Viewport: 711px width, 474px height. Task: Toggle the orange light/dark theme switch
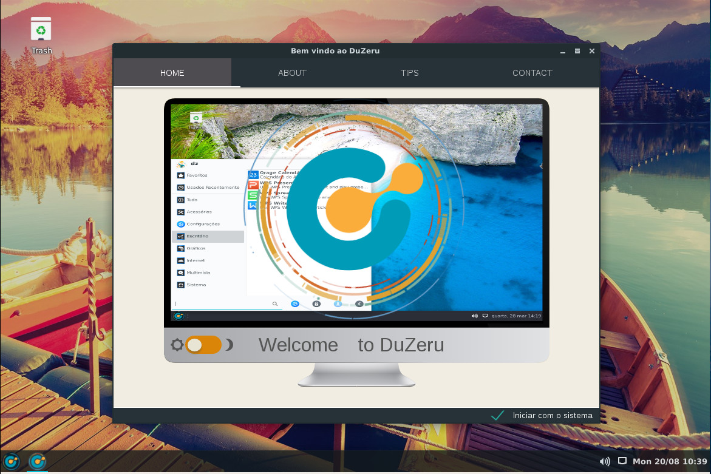203,345
